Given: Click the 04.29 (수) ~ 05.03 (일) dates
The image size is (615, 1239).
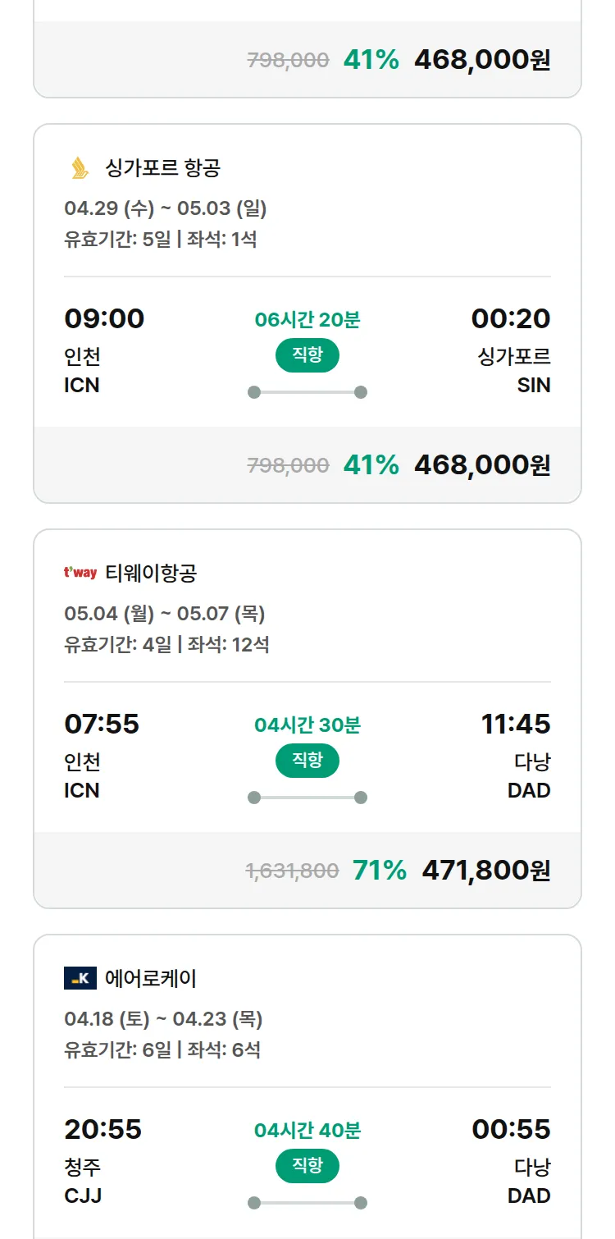Looking at the screenshot, I should 166,208.
